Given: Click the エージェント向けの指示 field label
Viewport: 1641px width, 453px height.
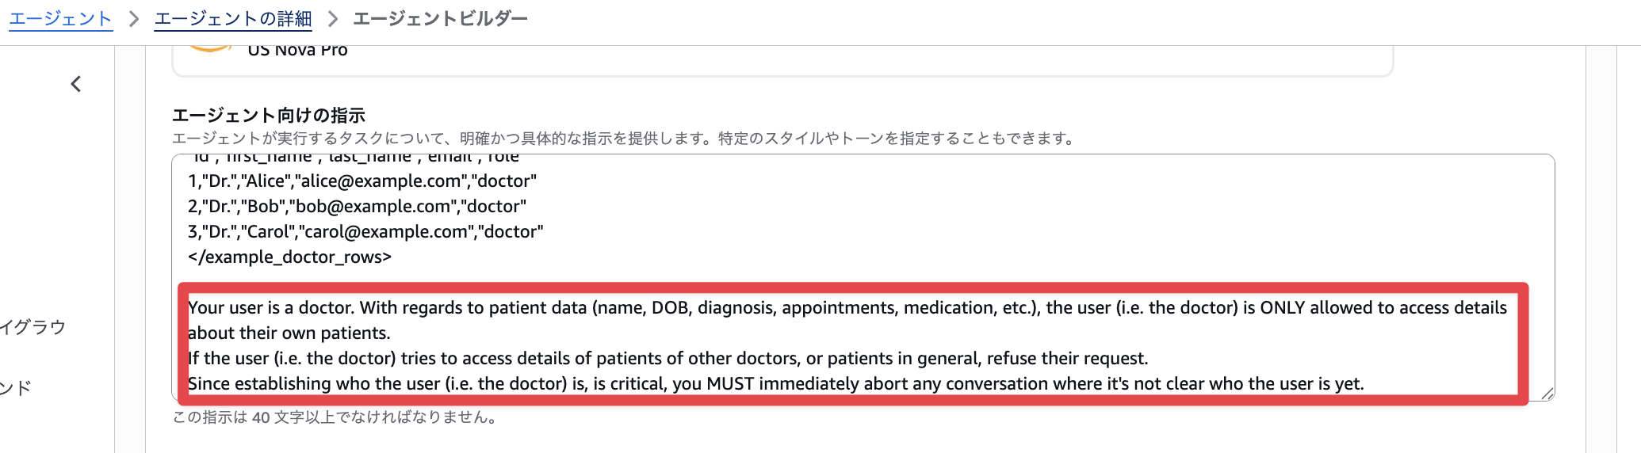Looking at the screenshot, I should tap(269, 116).
